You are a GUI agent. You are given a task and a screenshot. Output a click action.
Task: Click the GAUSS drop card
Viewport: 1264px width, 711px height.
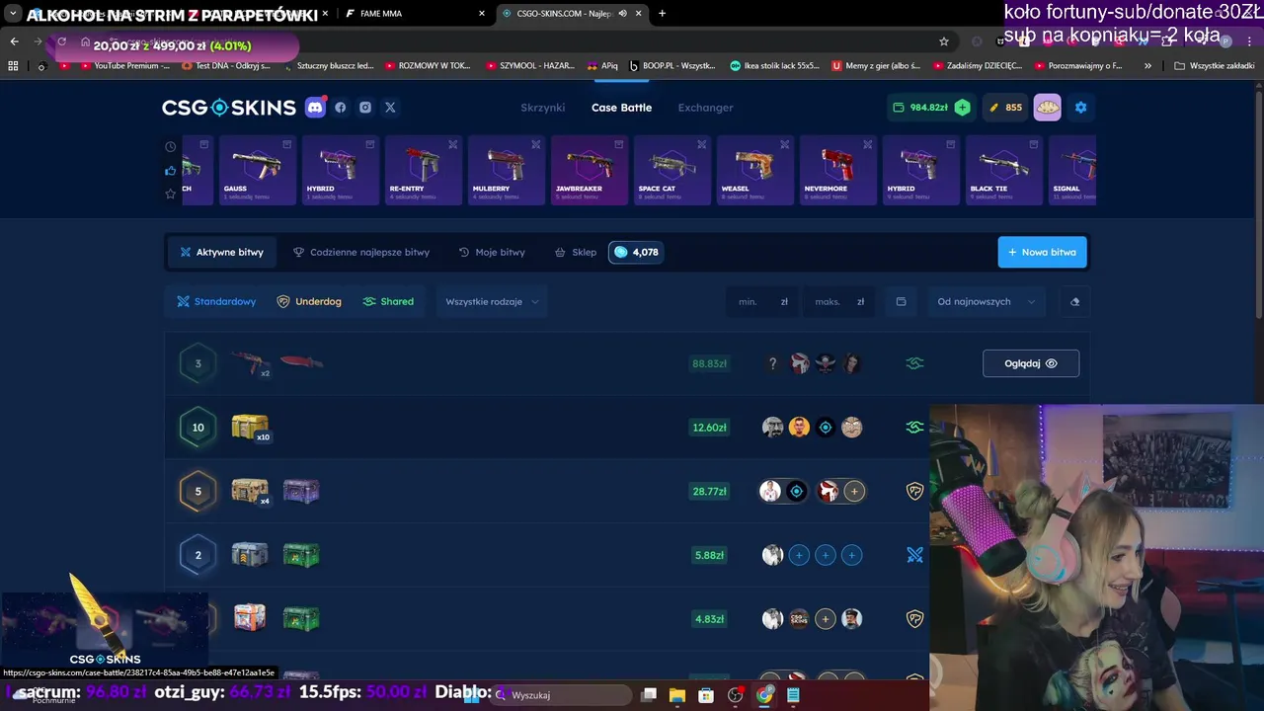click(257, 171)
